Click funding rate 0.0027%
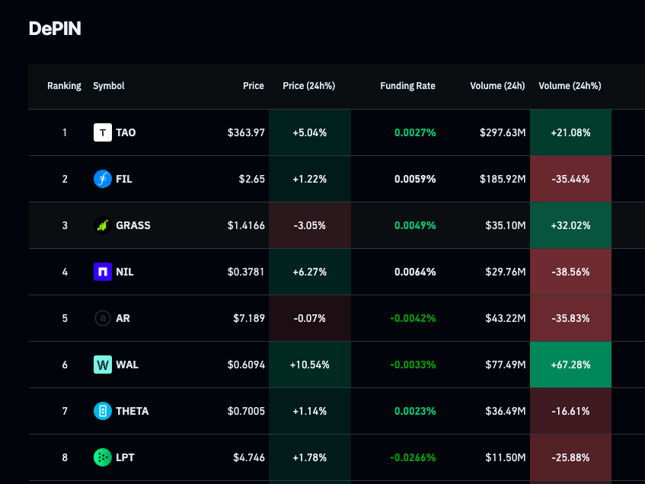 (415, 132)
